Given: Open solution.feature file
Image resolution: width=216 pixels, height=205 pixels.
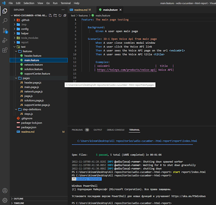Looking at the screenshot, I should coord(39,69).
